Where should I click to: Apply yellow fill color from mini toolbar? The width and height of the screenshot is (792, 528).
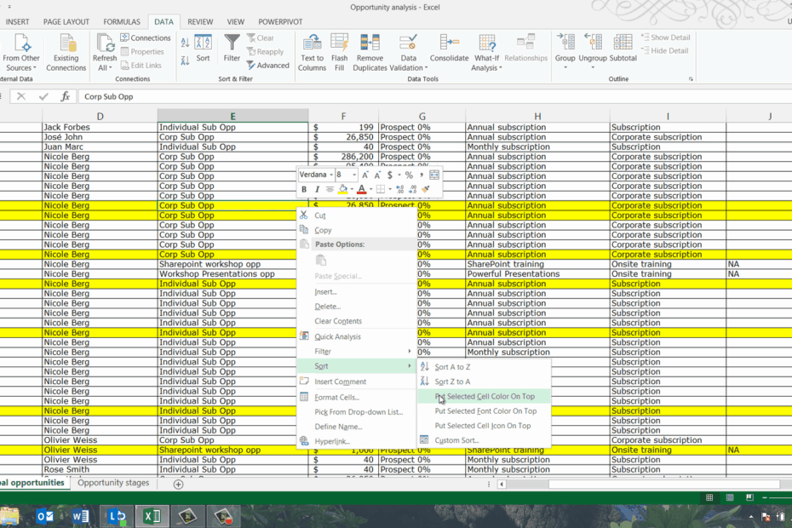click(343, 189)
